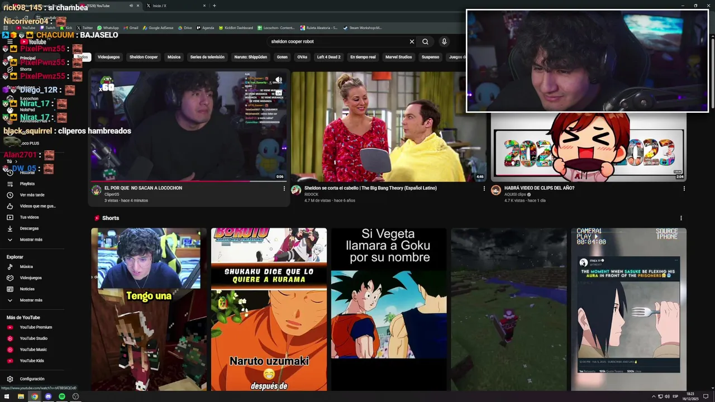Click the taskbar clock showing 18:23
The image size is (715, 402).
(690, 396)
